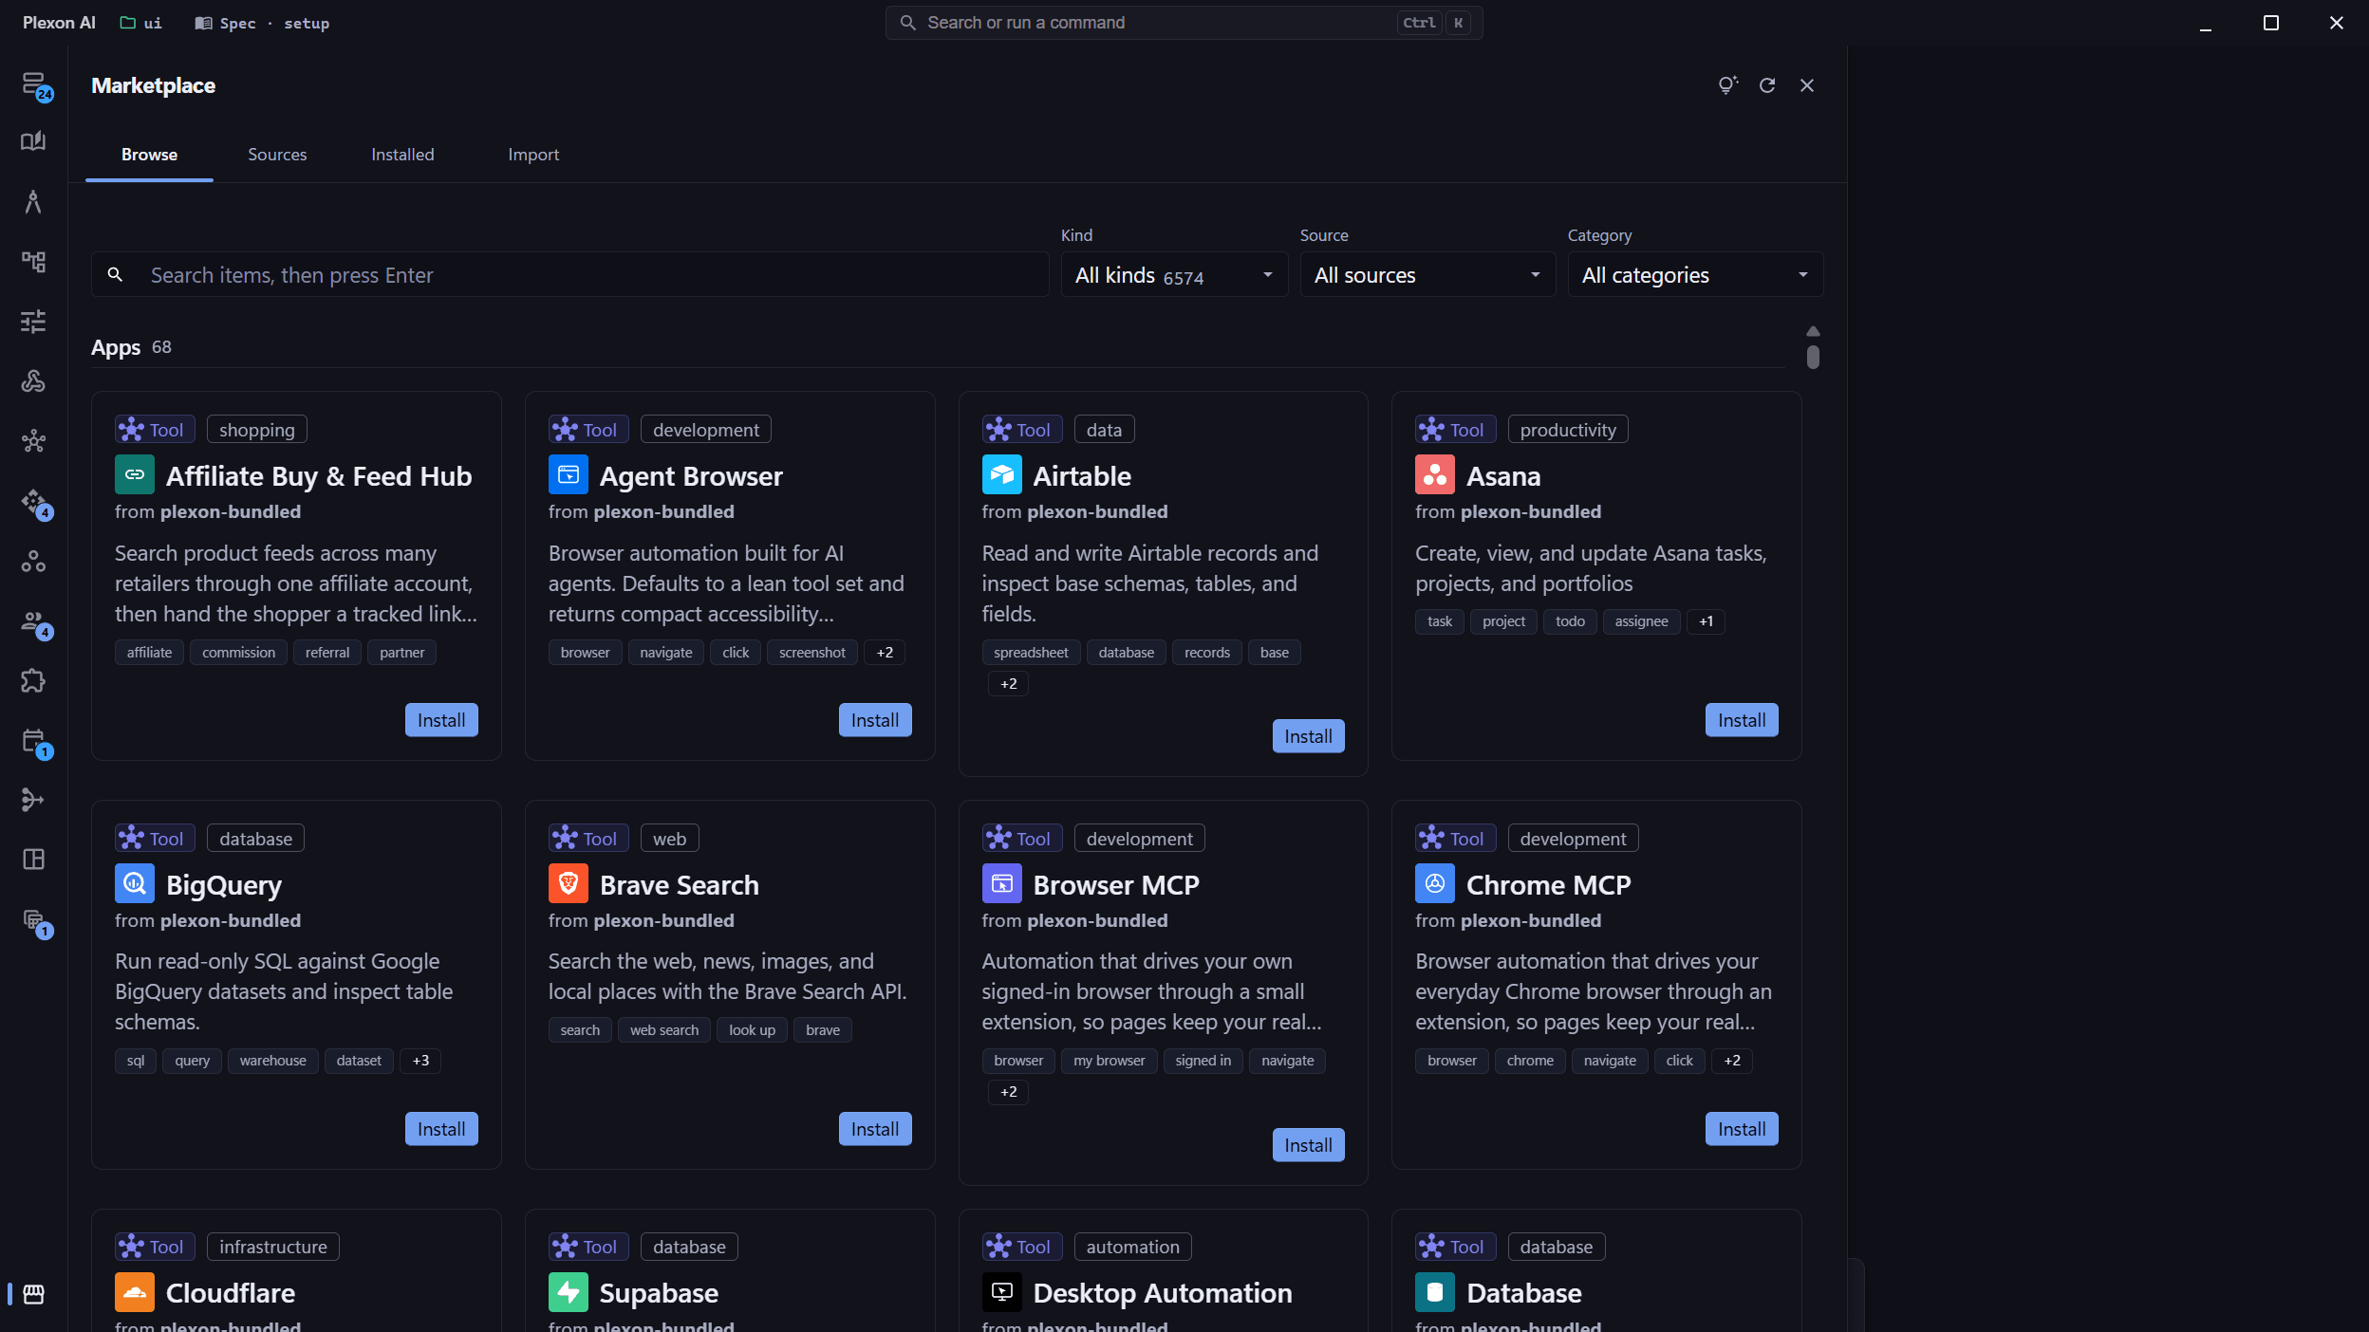
Task: Install the BigQuery tool
Action: pyautogui.click(x=441, y=1129)
